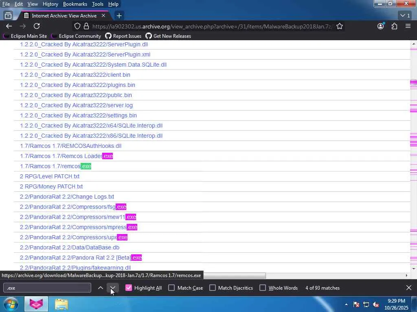Open Eclipse Main Site bookmark
Viewport: 417px width, 312px height.
pyautogui.click(x=25, y=36)
